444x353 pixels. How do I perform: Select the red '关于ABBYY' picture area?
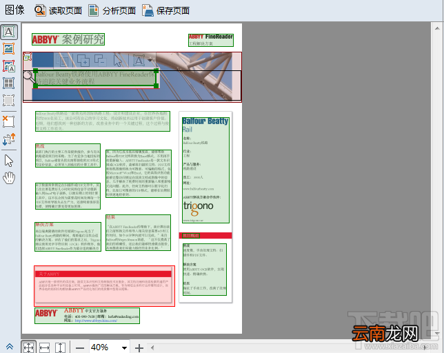coord(104,286)
